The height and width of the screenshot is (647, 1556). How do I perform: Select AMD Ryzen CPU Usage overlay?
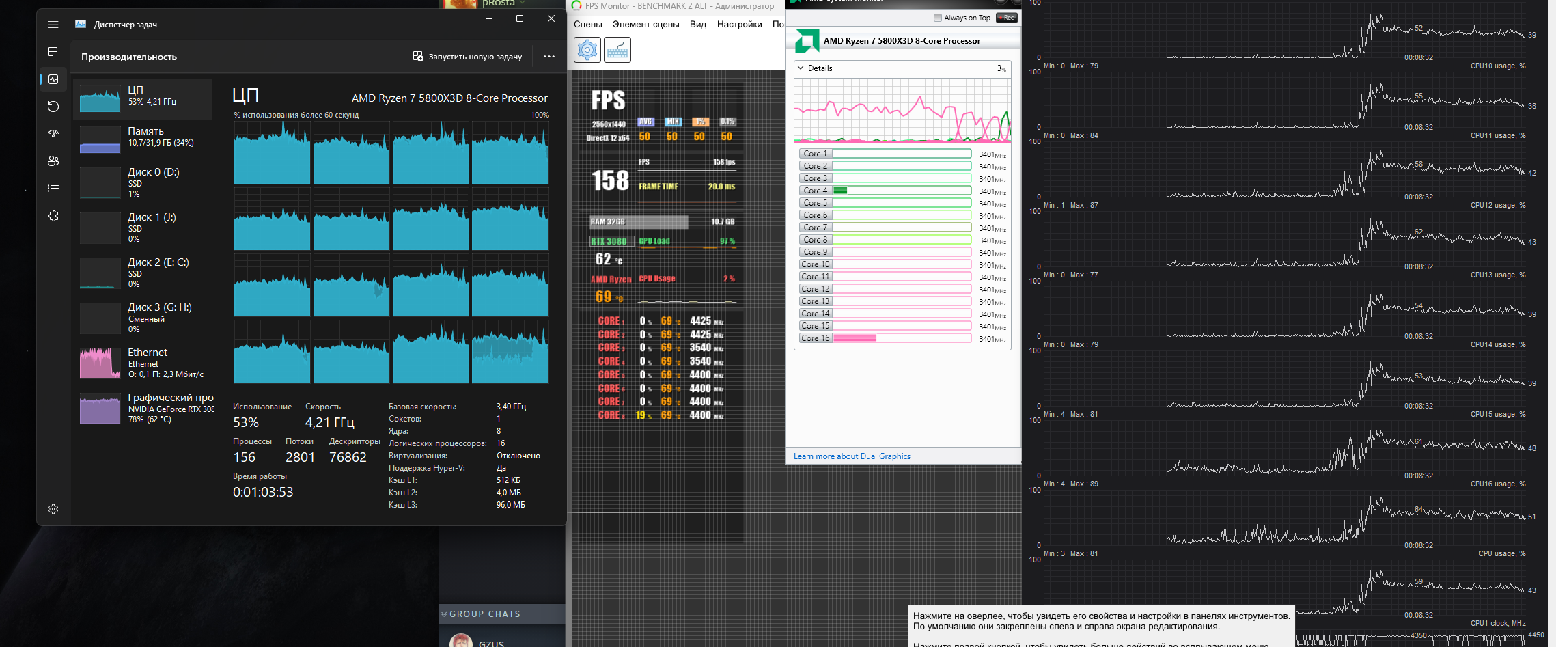663,279
